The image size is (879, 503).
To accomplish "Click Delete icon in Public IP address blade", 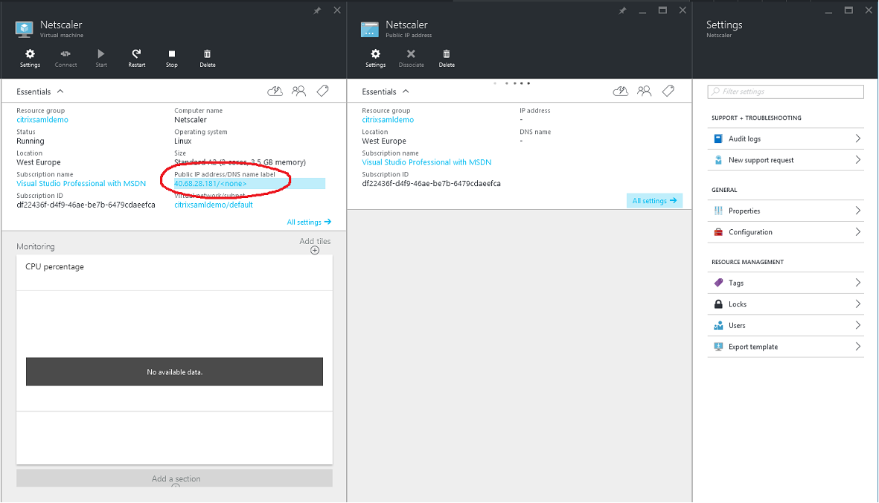I will 446,54.
